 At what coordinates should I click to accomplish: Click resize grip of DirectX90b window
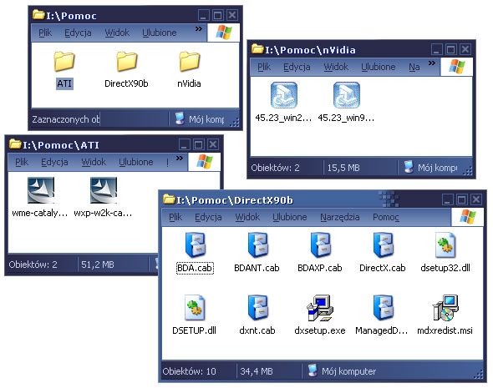coord(478,374)
